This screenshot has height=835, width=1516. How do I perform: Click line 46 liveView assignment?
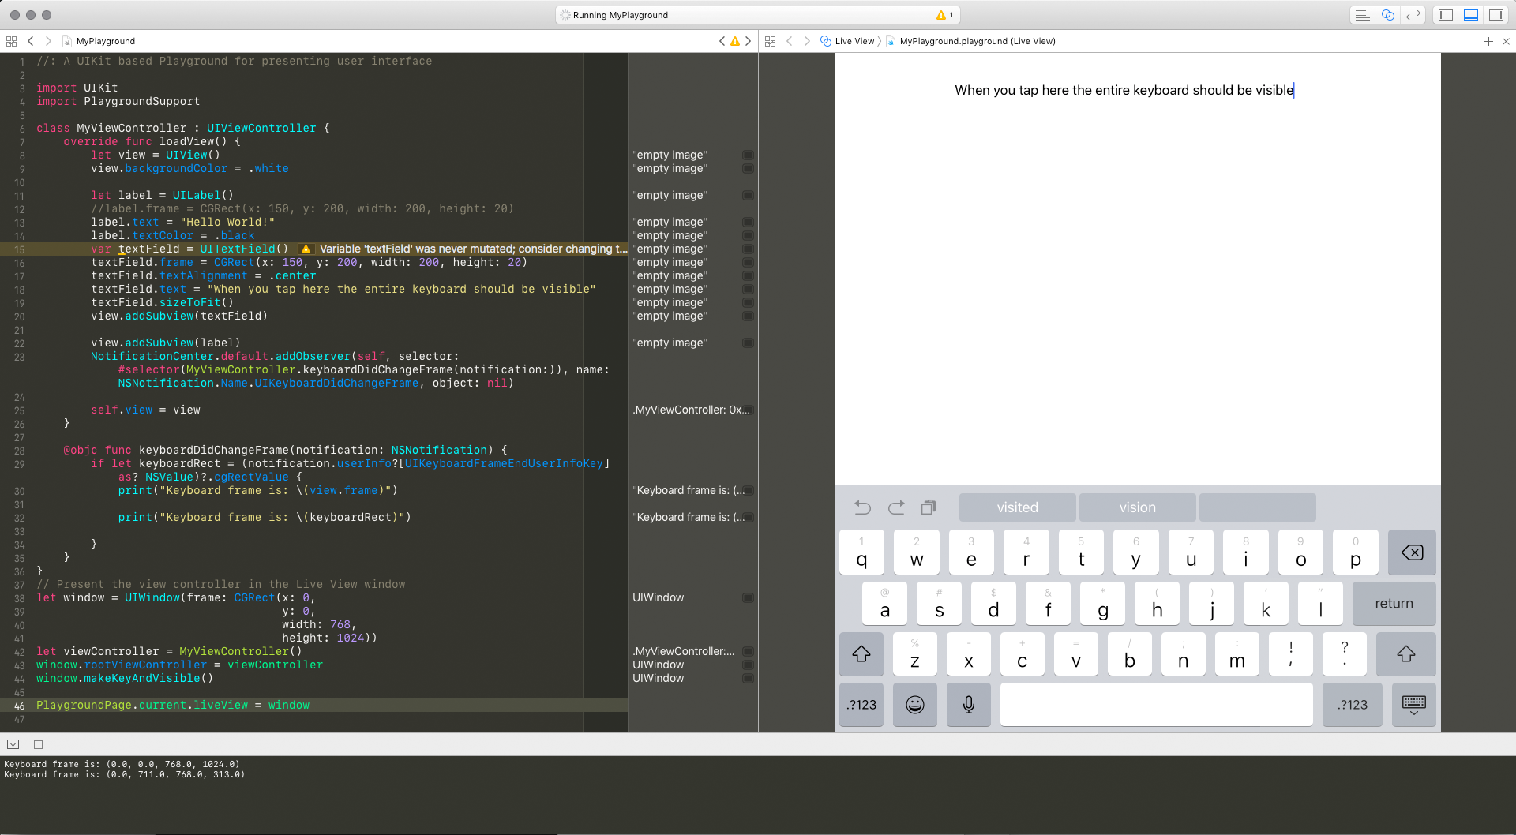pos(173,705)
